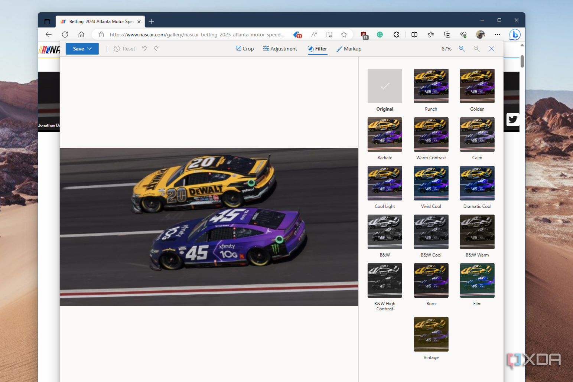Click the Save button
This screenshot has height=382, width=573.
tap(78, 48)
